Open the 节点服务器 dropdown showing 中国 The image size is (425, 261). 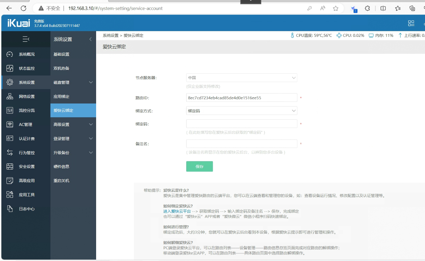point(241,78)
